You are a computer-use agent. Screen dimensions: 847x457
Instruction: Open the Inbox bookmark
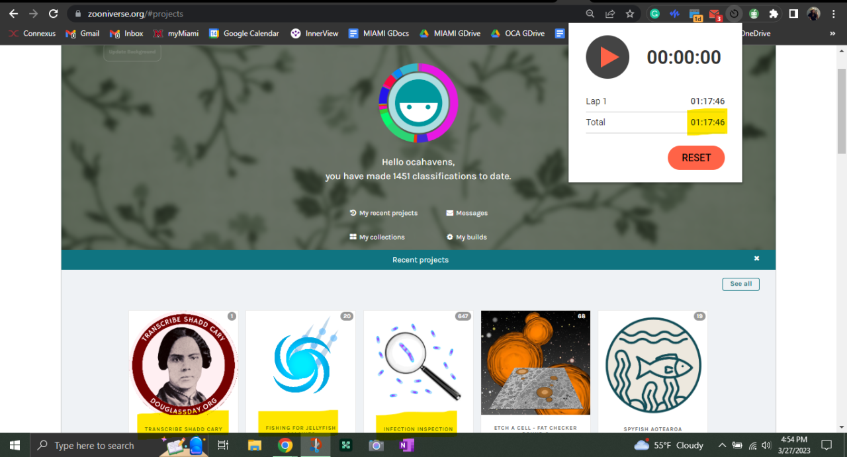tap(126, 33)
